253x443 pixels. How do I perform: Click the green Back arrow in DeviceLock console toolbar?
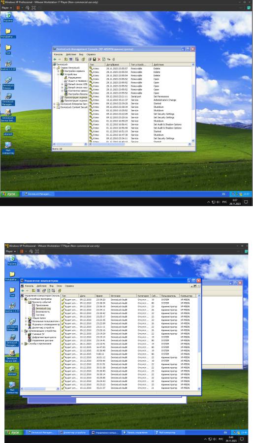(x=55, y=60)
